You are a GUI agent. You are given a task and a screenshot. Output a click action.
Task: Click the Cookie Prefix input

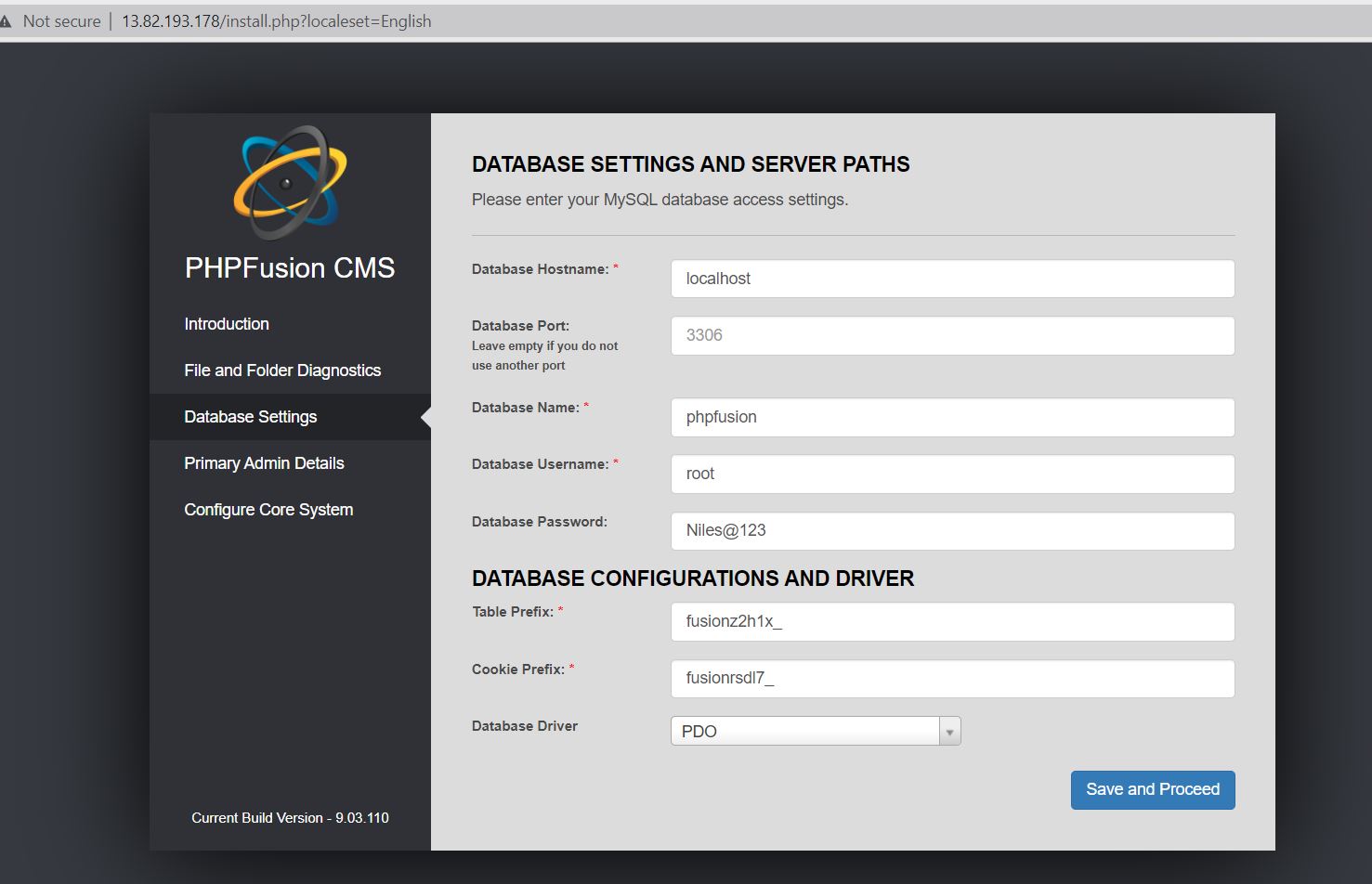click(952, 678)
